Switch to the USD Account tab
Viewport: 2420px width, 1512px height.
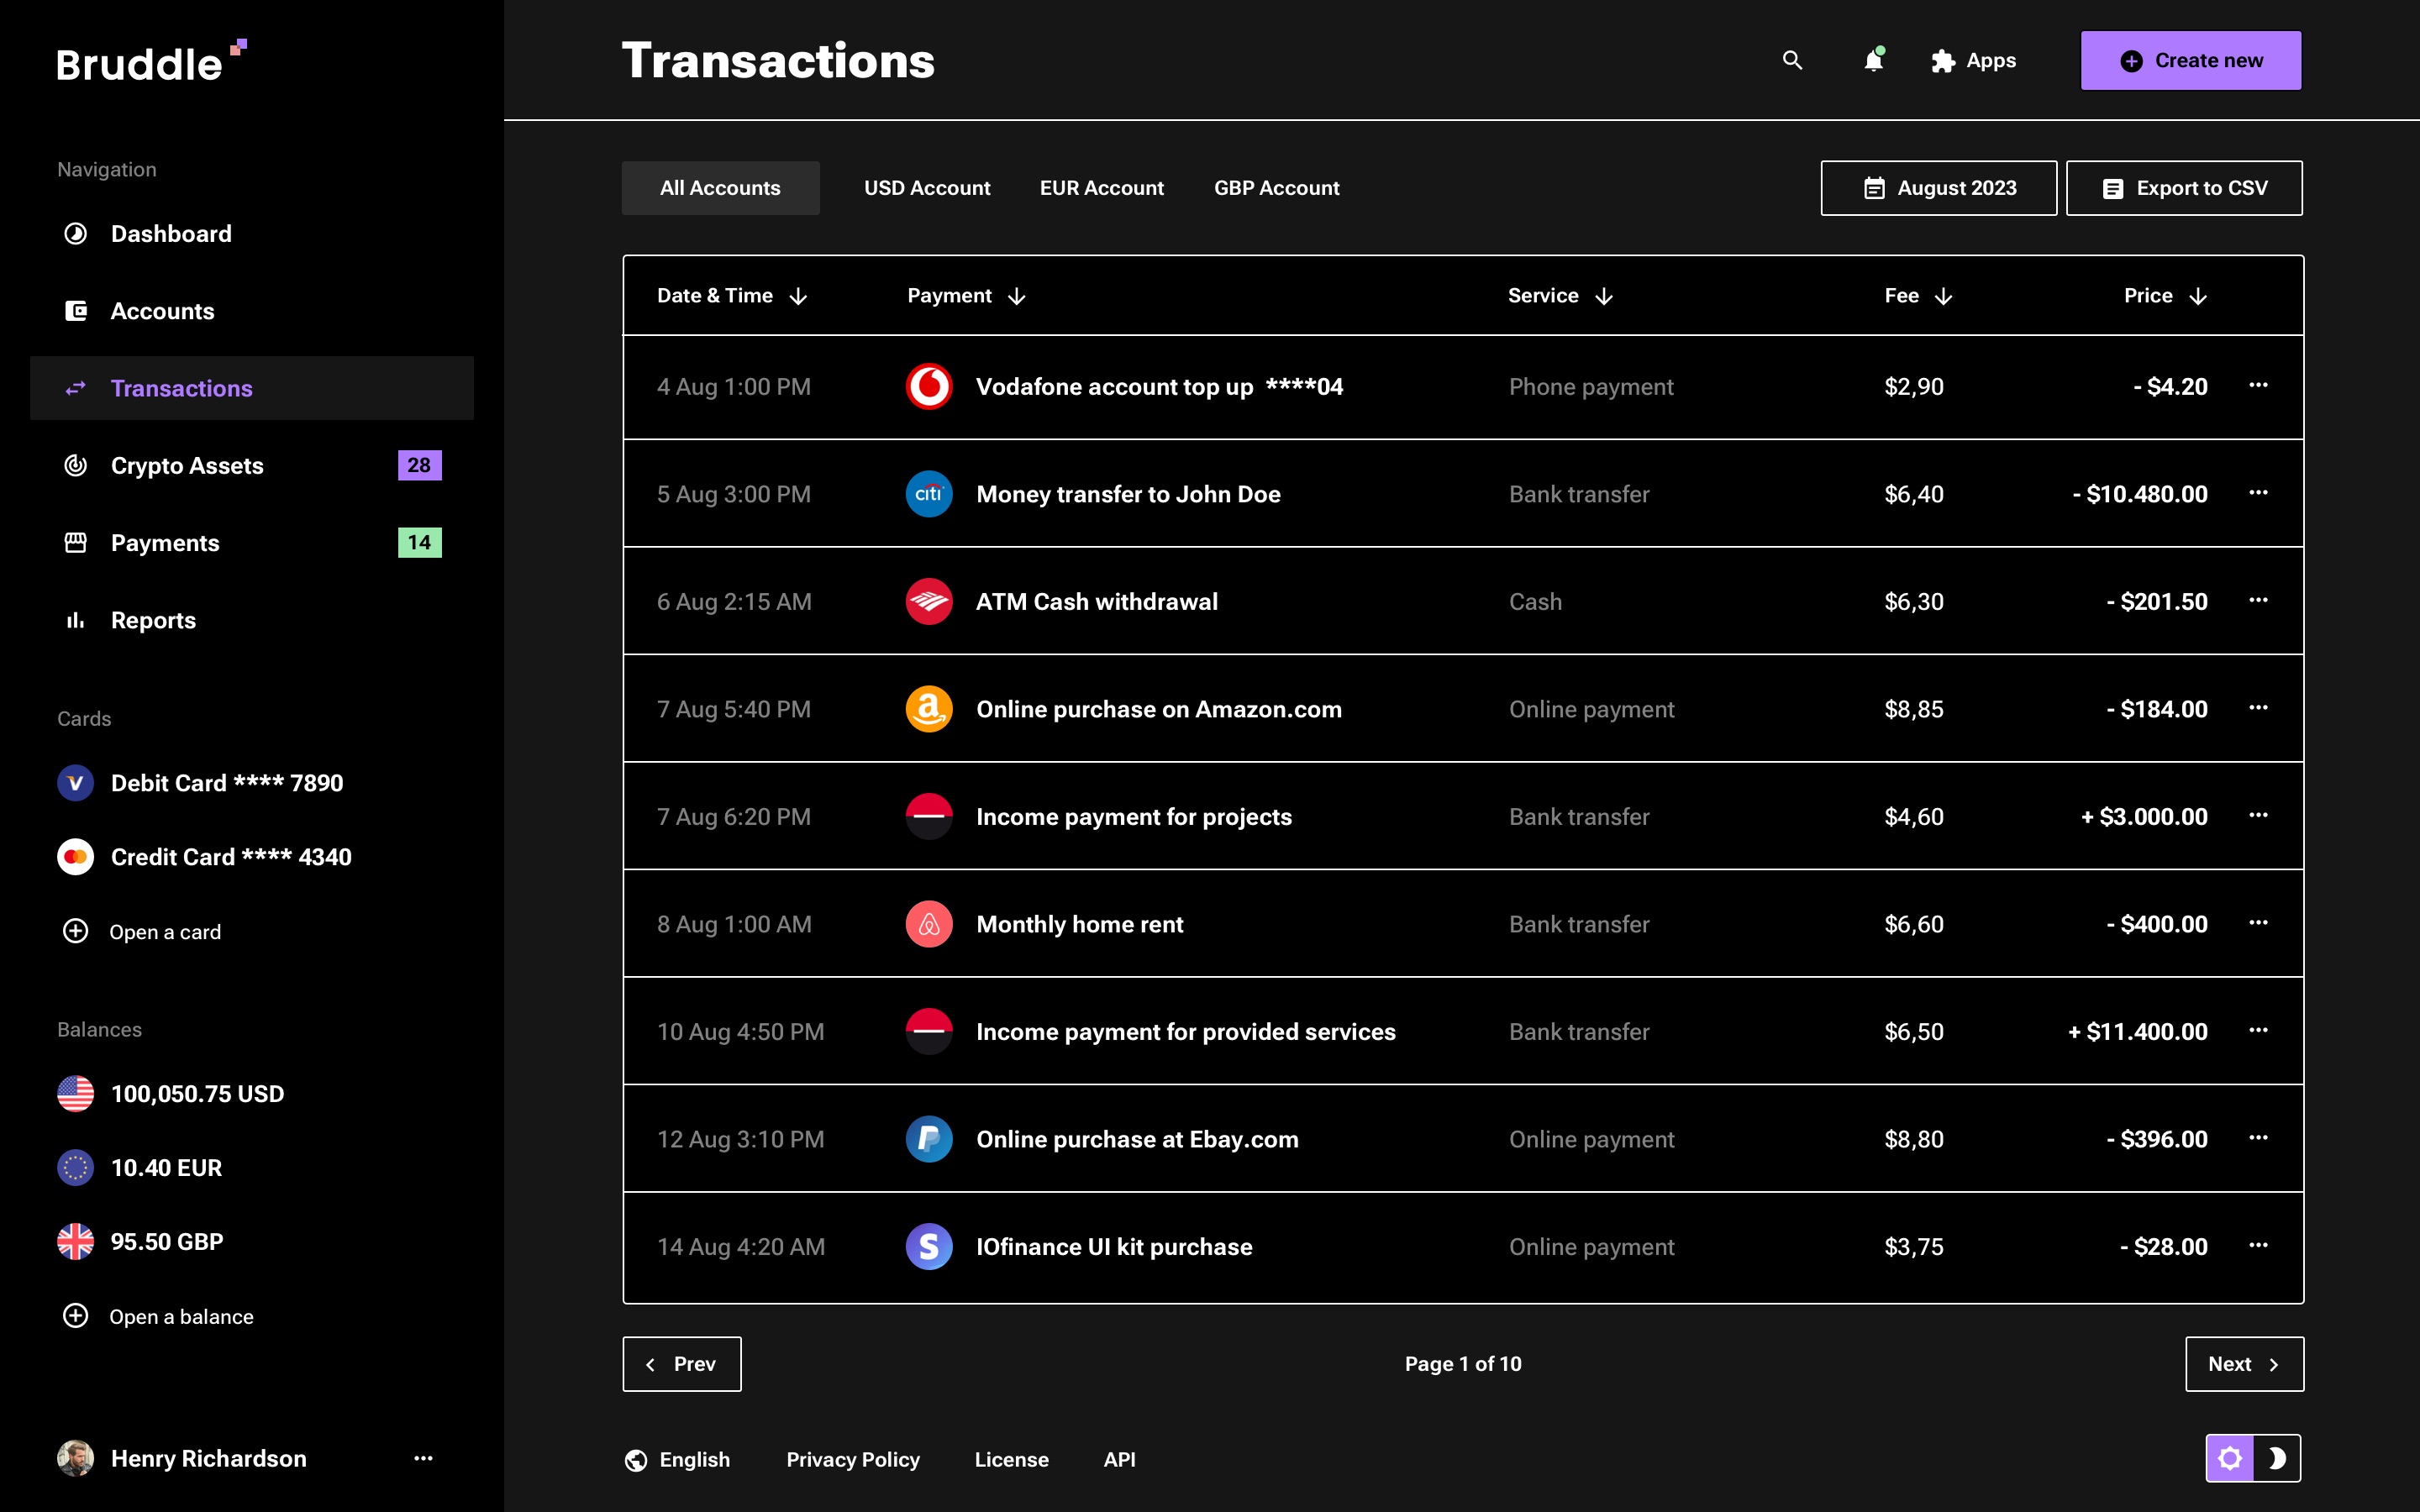pos(926,188)
